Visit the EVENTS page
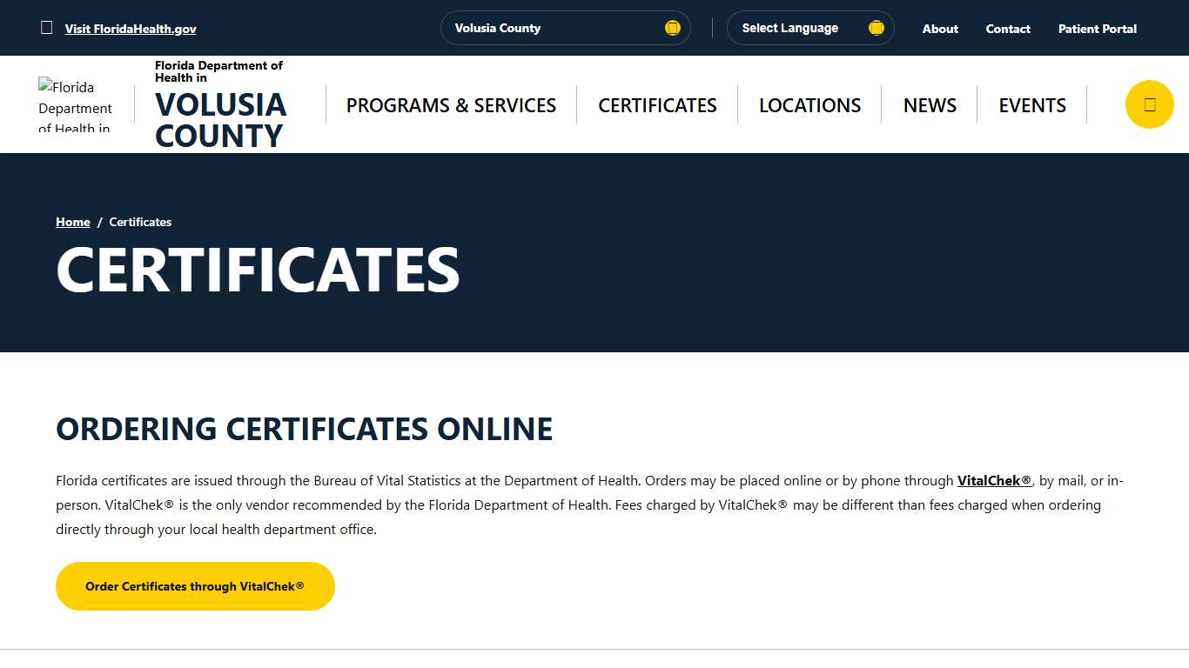The height and width of the screenshot is (668, 1189). [x=1031, y=104]
